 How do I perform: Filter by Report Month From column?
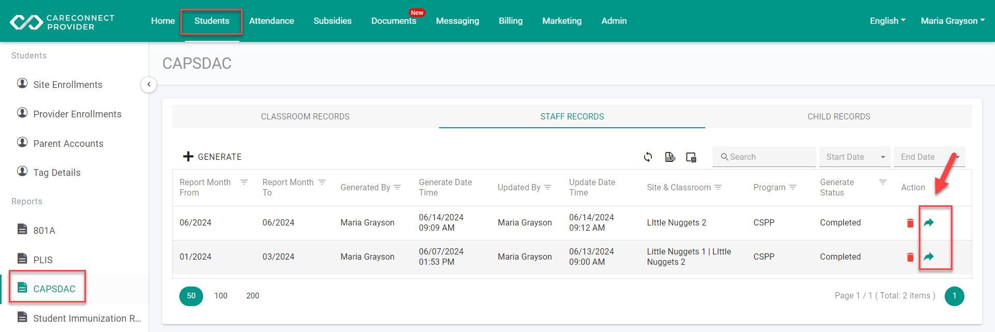tap(244, 182)
